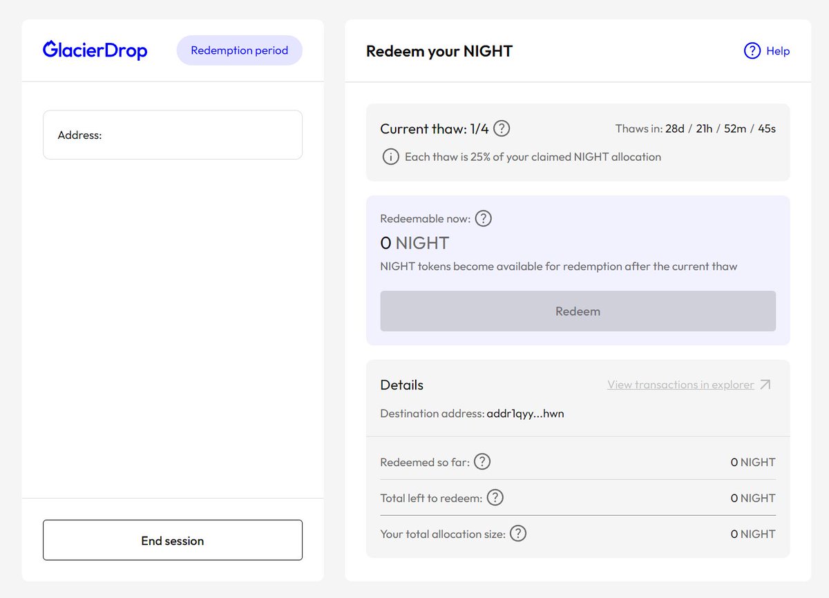This screenshot has width=829, height=598.
Task: Click the End session button
Action: pos(173,540)
